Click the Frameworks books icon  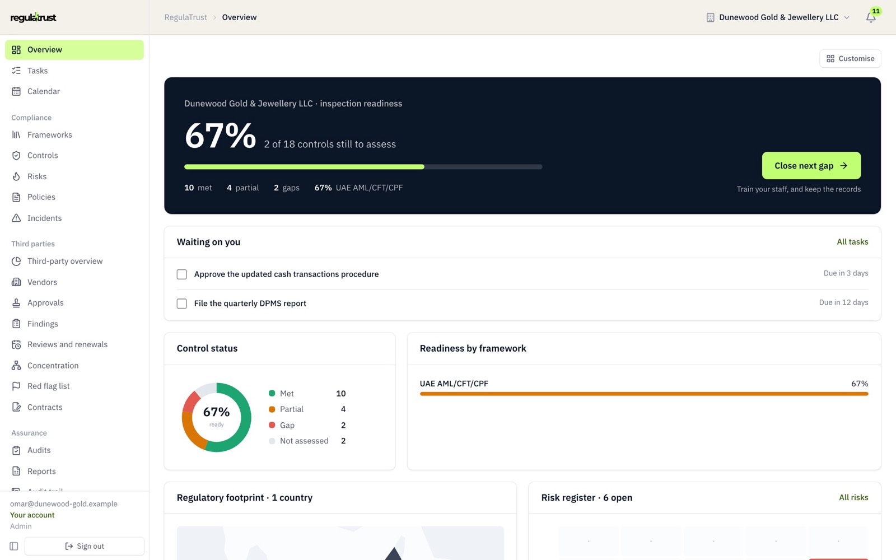[x=16, y=135]
